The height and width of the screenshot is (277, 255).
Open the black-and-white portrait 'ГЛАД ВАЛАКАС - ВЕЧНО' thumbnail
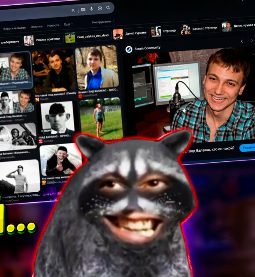[57, 117]
